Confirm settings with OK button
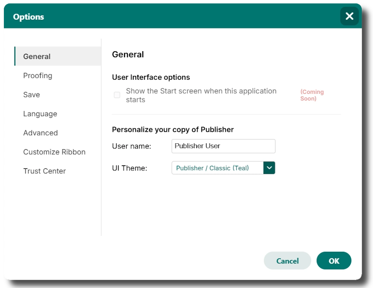The image size is (373, 288). pos(334,261)
